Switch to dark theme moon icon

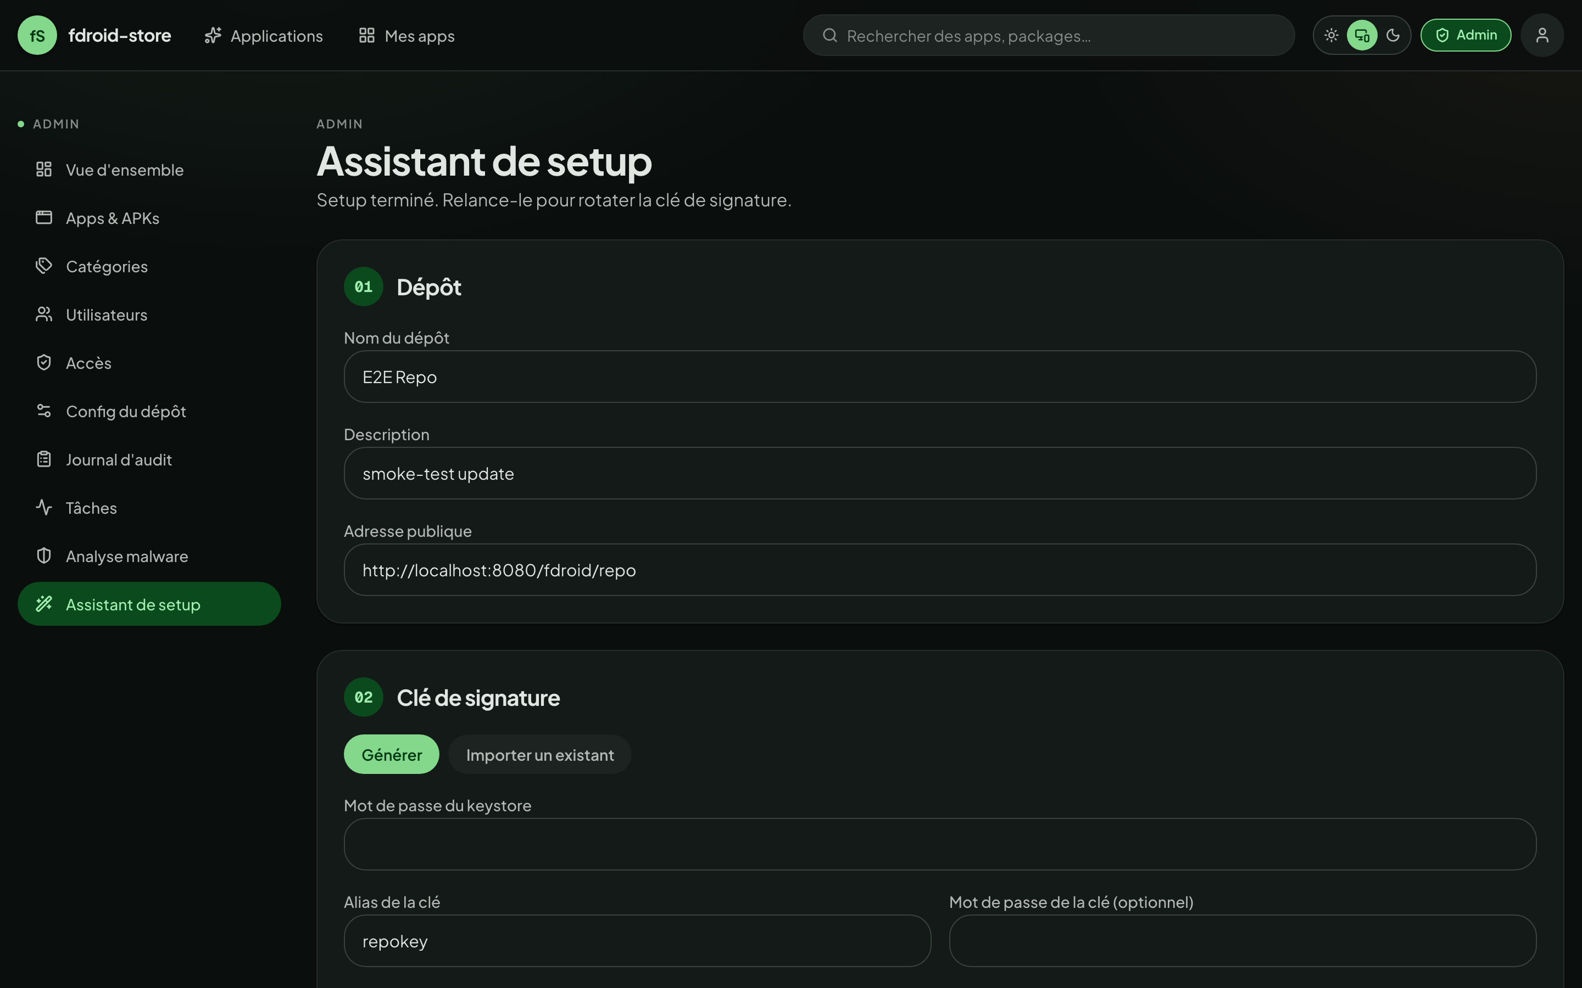(1392, 35)
